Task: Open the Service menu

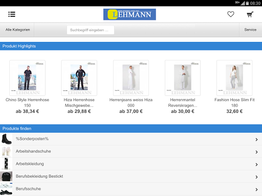Action: (250, 30)
